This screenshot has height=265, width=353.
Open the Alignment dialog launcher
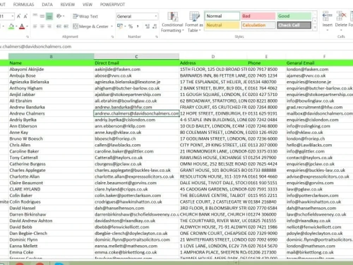[112, 37]
